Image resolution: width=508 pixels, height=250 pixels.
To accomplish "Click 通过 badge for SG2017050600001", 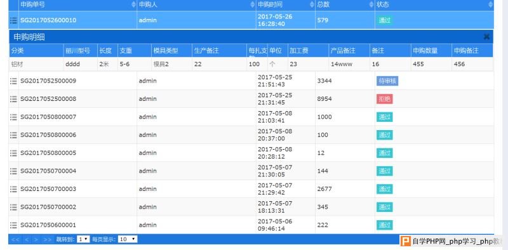I will pyautogui.click(x=385, y=225).
